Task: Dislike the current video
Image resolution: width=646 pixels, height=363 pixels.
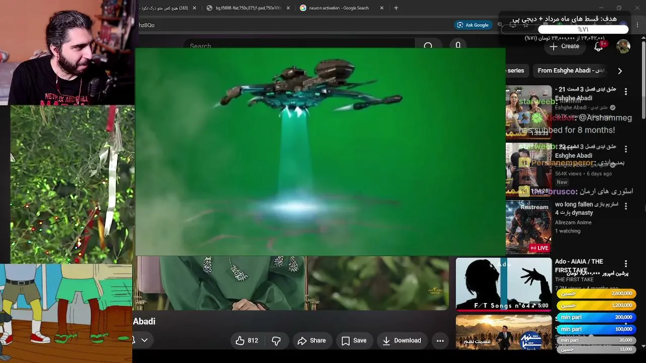Action: (276, 341)
